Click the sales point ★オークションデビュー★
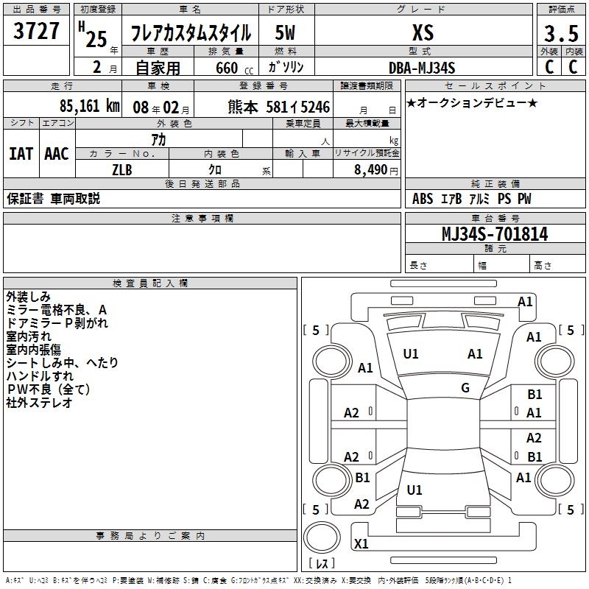Image resolution: width=589 pixels, height=589 pixels. (472, 102)
